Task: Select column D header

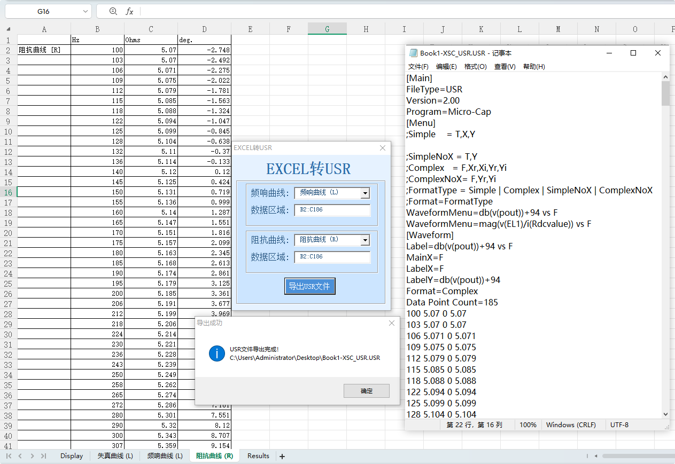Action: (204, 29)
